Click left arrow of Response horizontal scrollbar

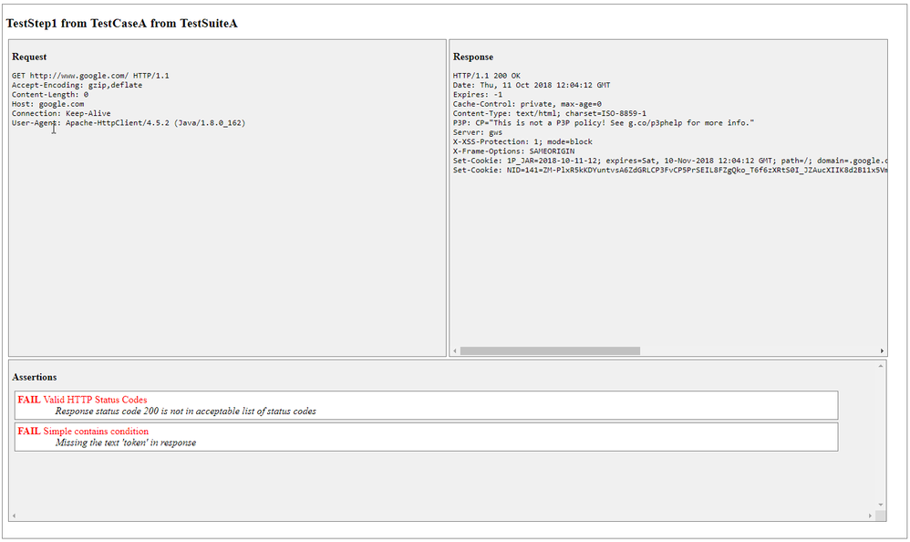tap(454, 350)
